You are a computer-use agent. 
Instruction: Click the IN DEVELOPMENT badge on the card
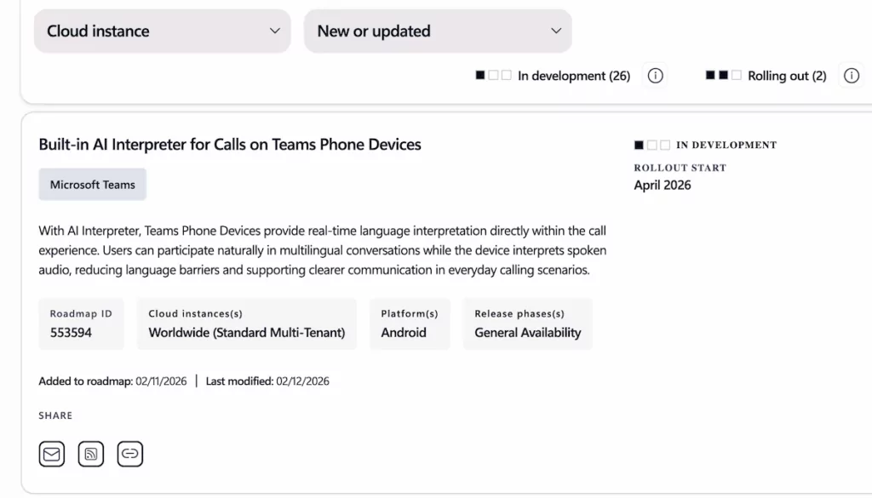coord(704,145)
